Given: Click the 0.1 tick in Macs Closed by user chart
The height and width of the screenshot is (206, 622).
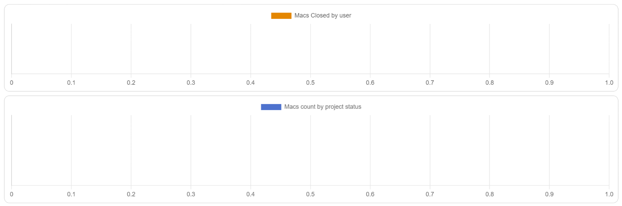Looking at the screenshot, I should point(71,83).
